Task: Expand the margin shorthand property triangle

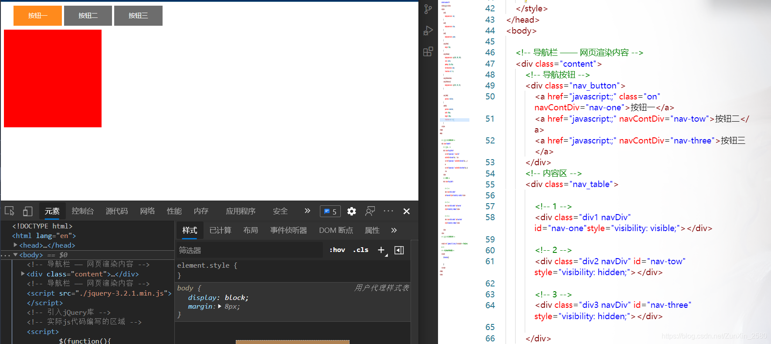Action: pyautogui.click(x=220, y=307)
